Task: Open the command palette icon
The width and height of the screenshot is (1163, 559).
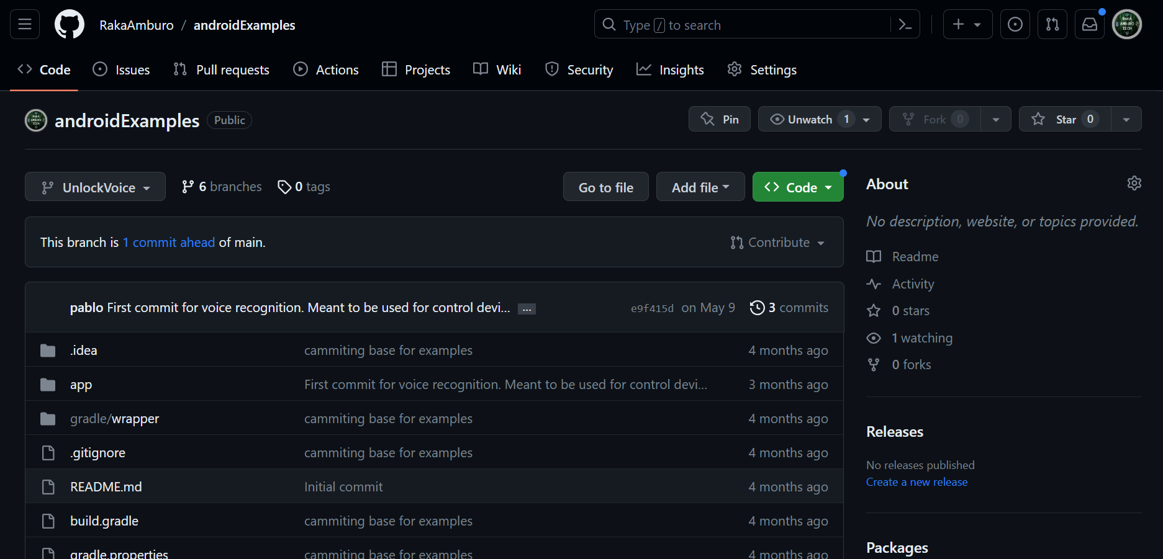Action: pos(905,25)
